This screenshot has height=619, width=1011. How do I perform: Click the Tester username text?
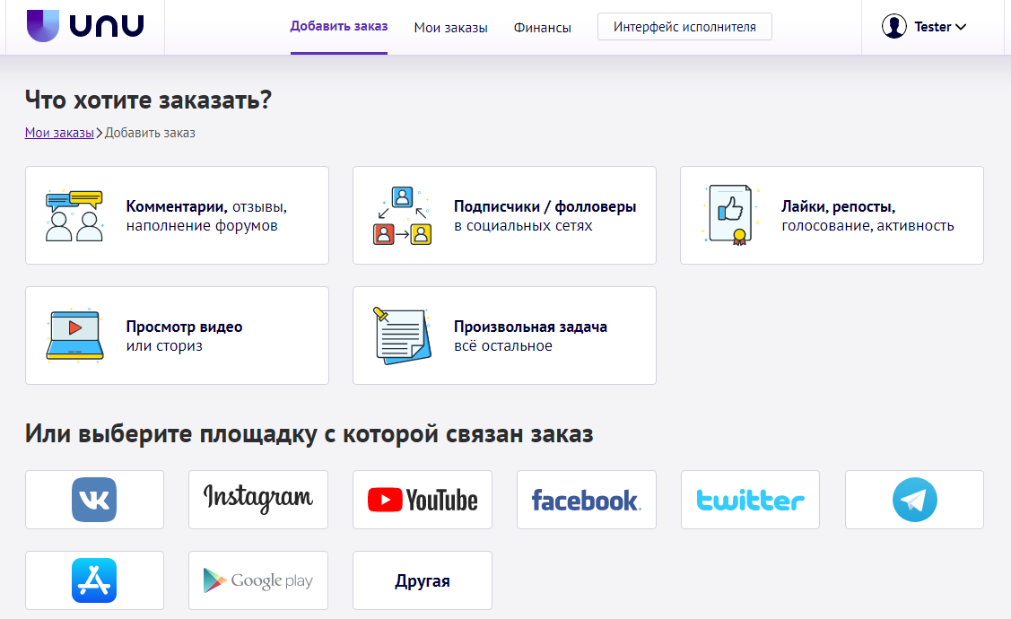tap(932, 27)
